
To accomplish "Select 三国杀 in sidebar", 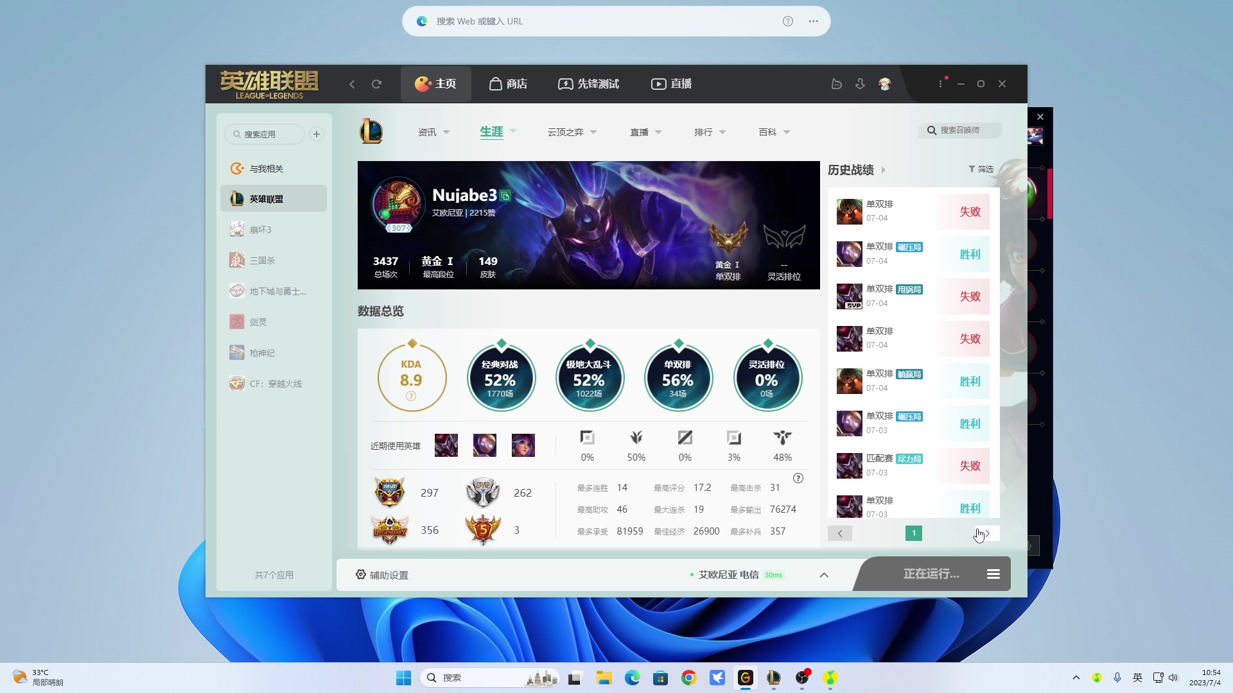I will (x=274, y=261).
